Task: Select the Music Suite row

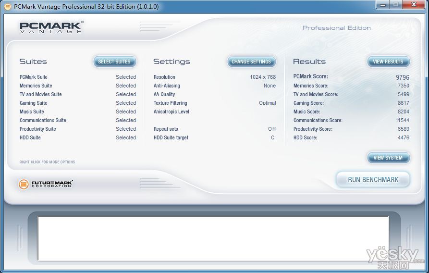Action: (x=78, y=112)
